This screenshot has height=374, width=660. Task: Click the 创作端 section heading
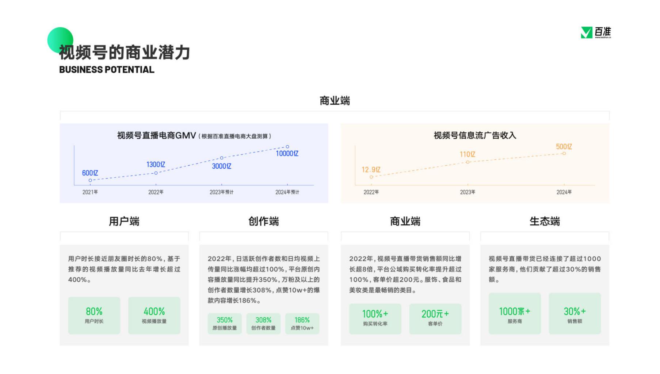264,221
